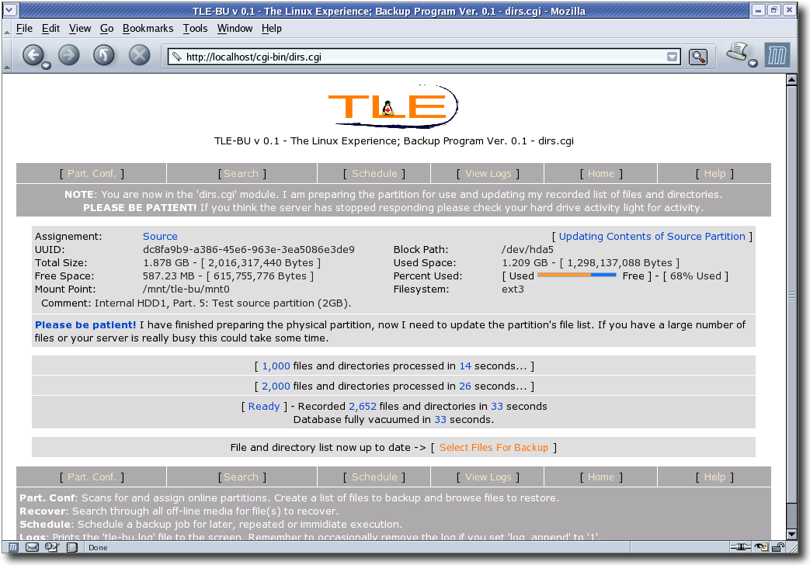Click the Select Files For Backup link
Image resolution: width=810 pixels, height=565 pixels.
(x=493, y=447)
